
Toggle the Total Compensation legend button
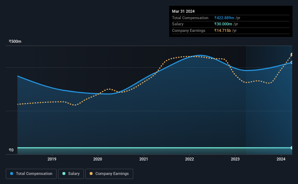[x=31, y=174]
